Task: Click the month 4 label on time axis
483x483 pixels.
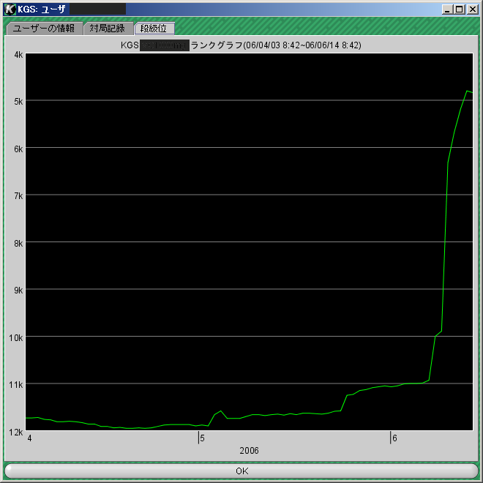Action: [29, 439]
